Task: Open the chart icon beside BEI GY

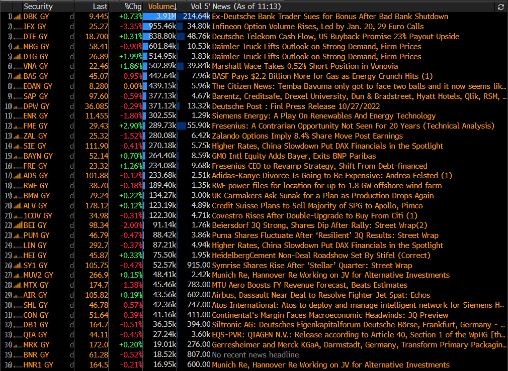Action: (18, 226)
